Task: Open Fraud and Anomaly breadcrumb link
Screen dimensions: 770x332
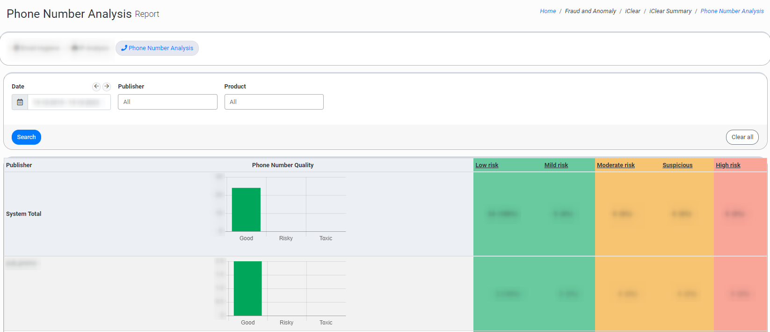Action: coord(590,11)
